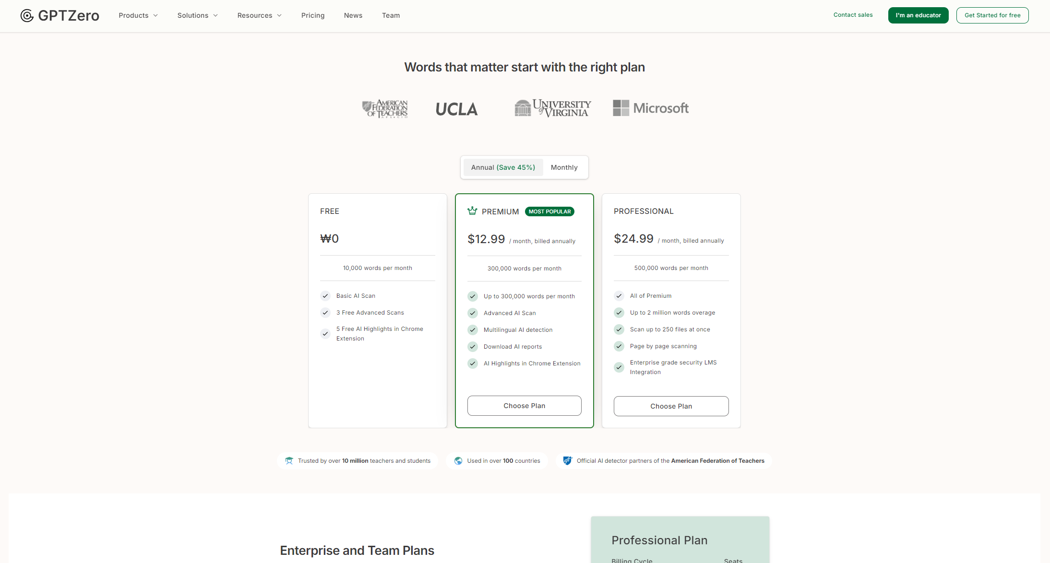
Task: Click the AFT shield icon in partners badge
Action: pos(568,461)
